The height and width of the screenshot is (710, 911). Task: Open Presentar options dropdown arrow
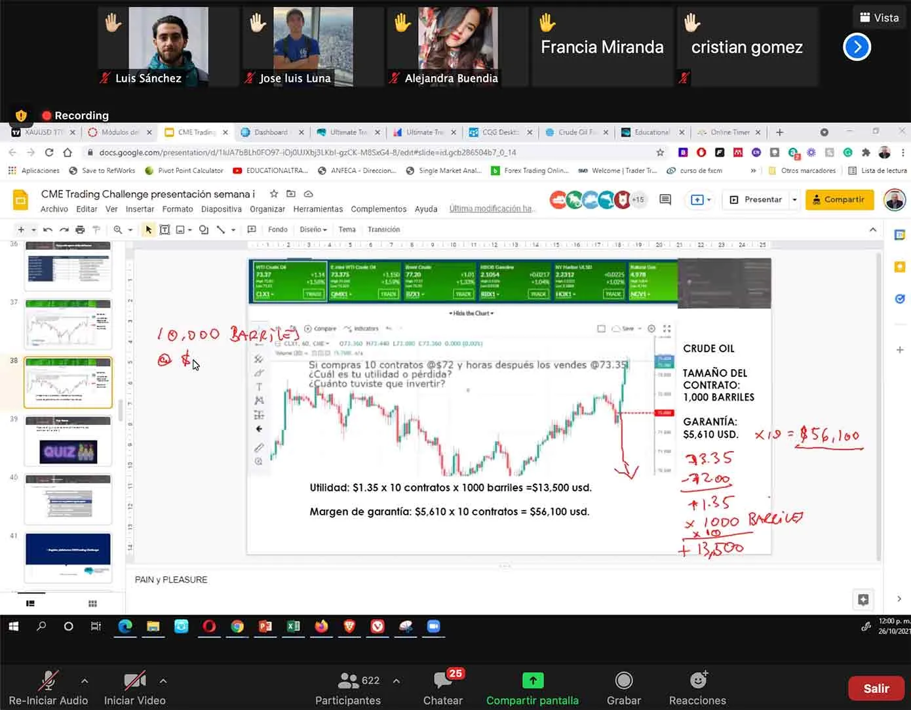click(x=794, y=199)
